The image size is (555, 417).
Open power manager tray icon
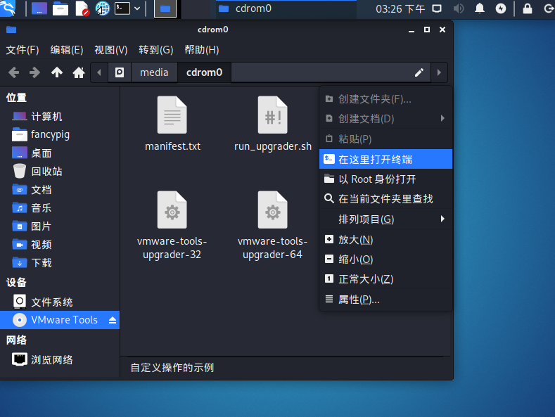(501, 8)
